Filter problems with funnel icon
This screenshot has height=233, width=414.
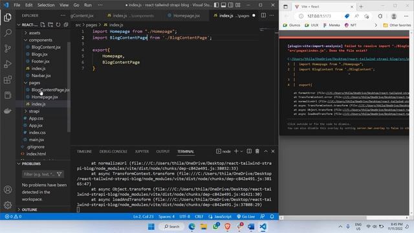coord(59,174)
